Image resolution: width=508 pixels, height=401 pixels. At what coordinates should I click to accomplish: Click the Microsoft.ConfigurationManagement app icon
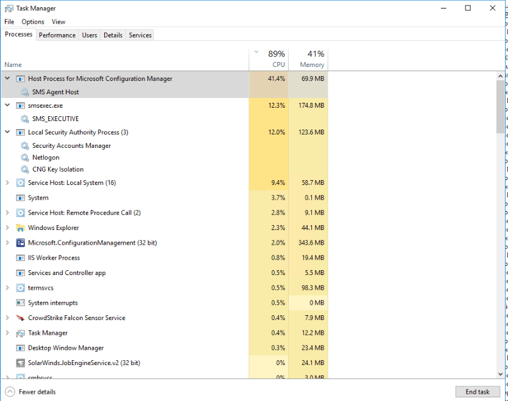point(21,243)
